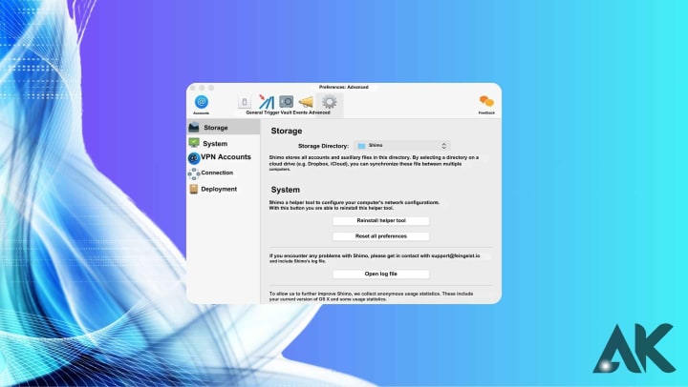
Task: Click the Reset all preferences button
Action: (x=381, y=236)
